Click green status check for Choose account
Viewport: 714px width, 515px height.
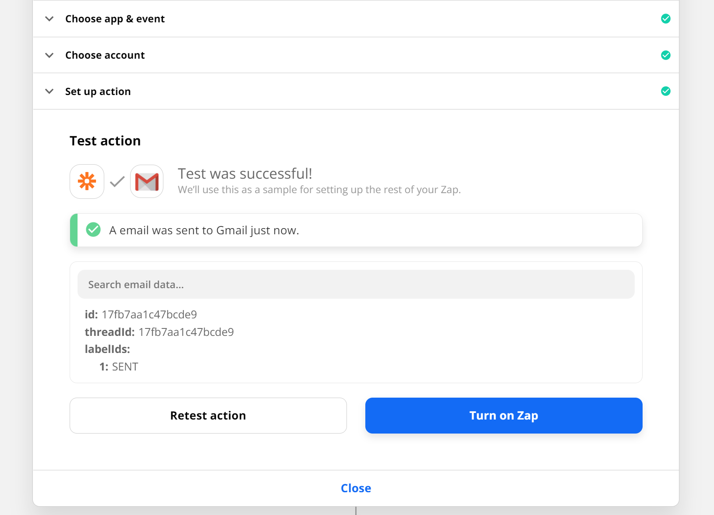click(x=665, y=55)
